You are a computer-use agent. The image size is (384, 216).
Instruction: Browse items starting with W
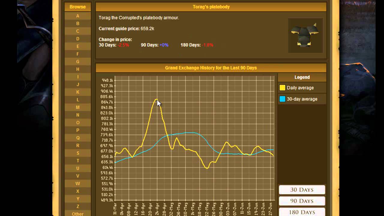pyautogui.click(x=78, y=184)
